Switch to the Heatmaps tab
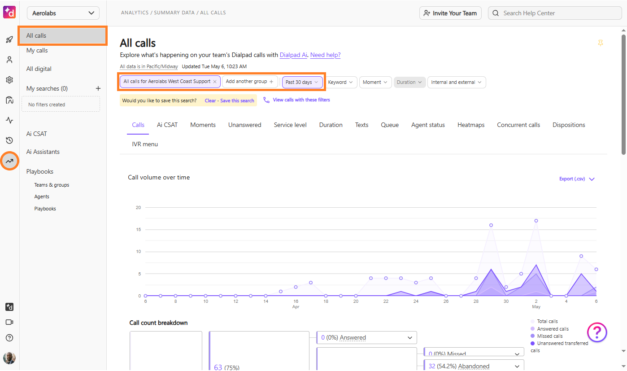 coord(471,125)
